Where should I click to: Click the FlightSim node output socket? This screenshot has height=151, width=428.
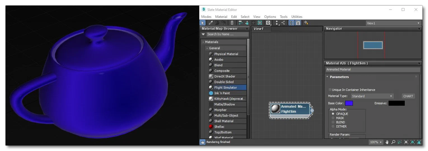[312, 111]
